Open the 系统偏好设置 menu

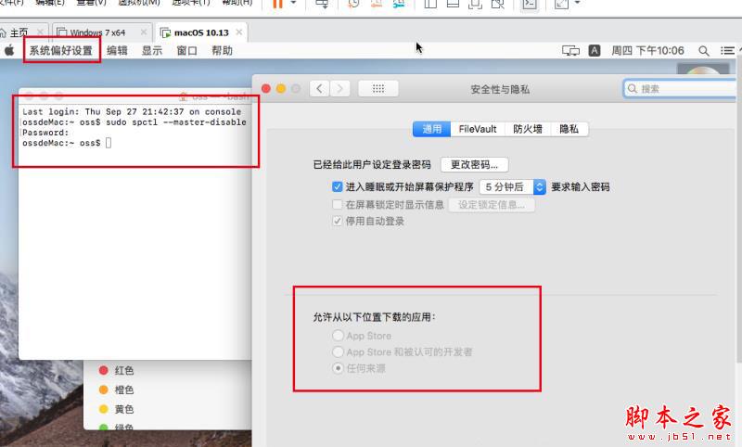point(61,51)
